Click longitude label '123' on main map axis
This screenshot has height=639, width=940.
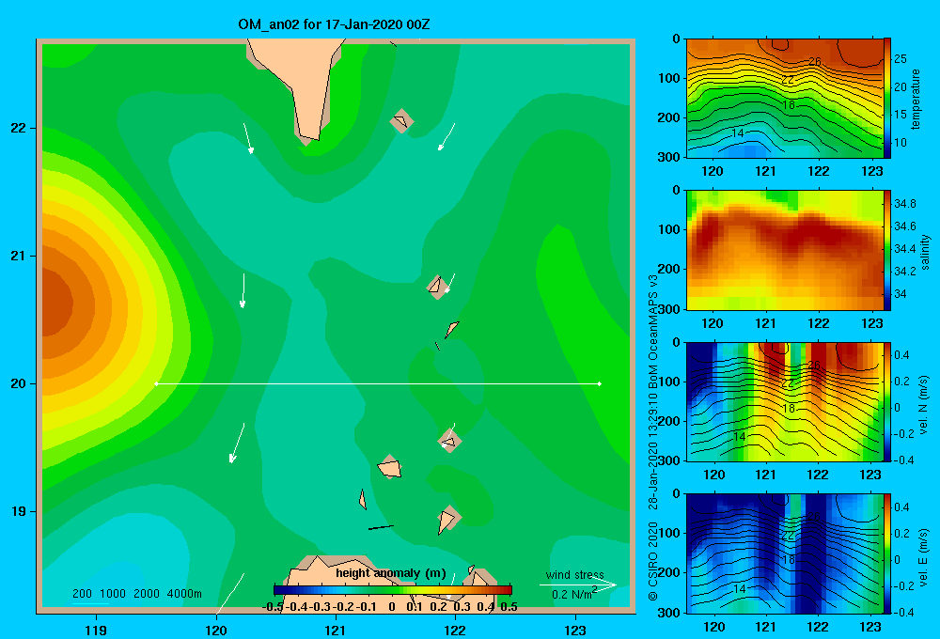click(575, 630)
